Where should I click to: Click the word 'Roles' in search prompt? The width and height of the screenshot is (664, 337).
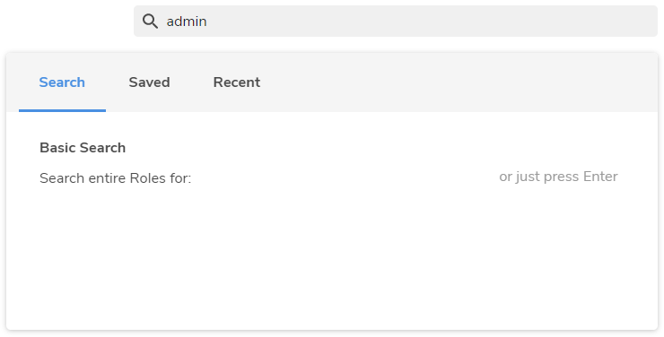tap(147, 178)
